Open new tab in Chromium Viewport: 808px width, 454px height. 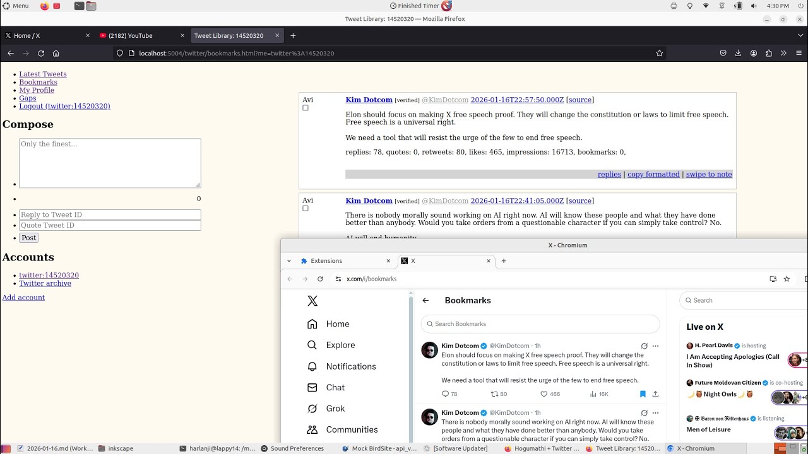tap(504, 261)
